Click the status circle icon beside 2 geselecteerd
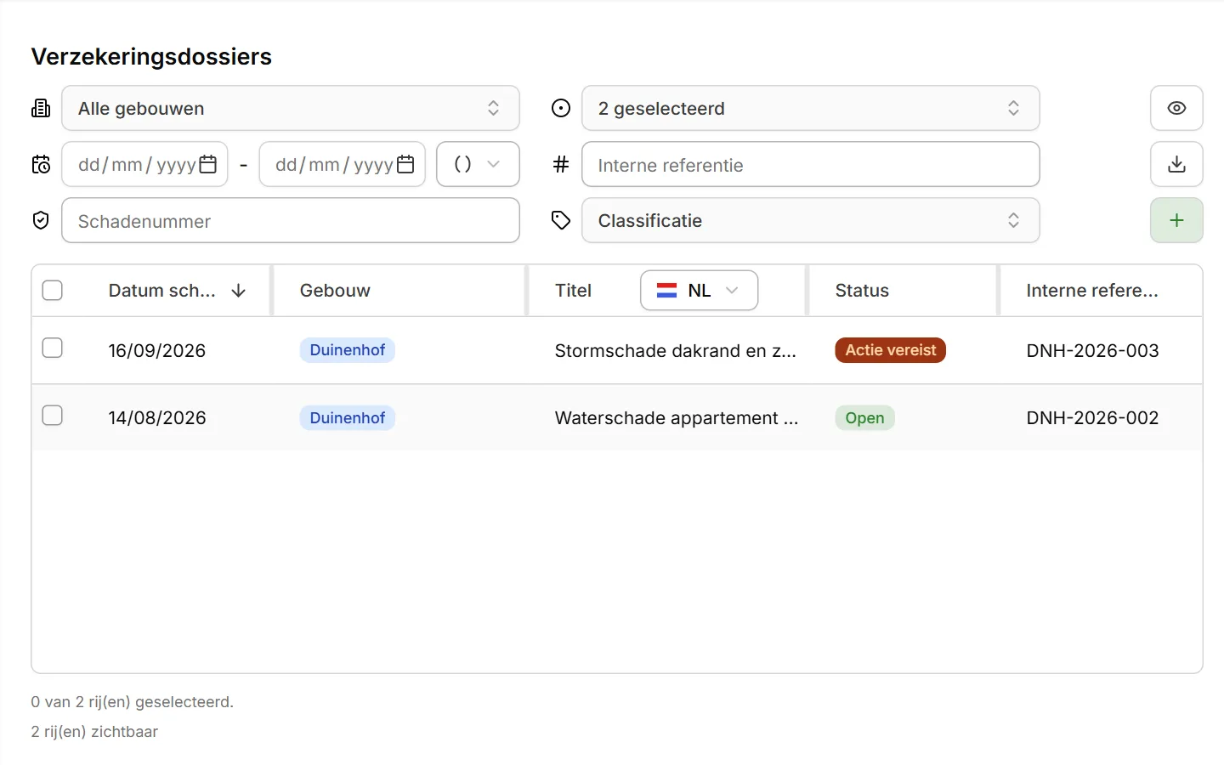Screen dimensions: 1224x765 click(561, 108)
